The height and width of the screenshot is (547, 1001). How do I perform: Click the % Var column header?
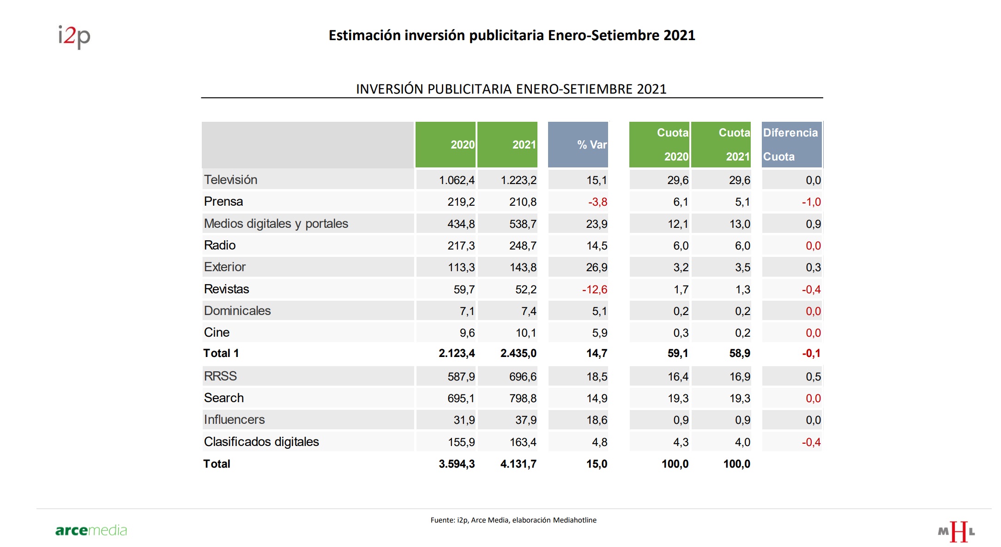[x=578, y=144]
